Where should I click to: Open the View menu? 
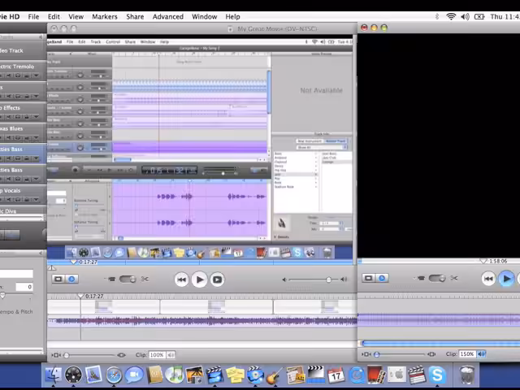[76, 16]
